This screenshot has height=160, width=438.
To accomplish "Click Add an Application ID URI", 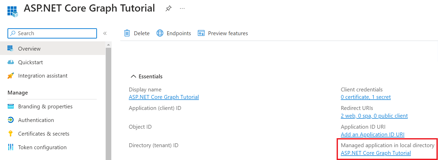I will (x=372, y=135).
